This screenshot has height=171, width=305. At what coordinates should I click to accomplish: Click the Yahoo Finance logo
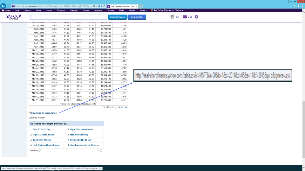[13, 17]
